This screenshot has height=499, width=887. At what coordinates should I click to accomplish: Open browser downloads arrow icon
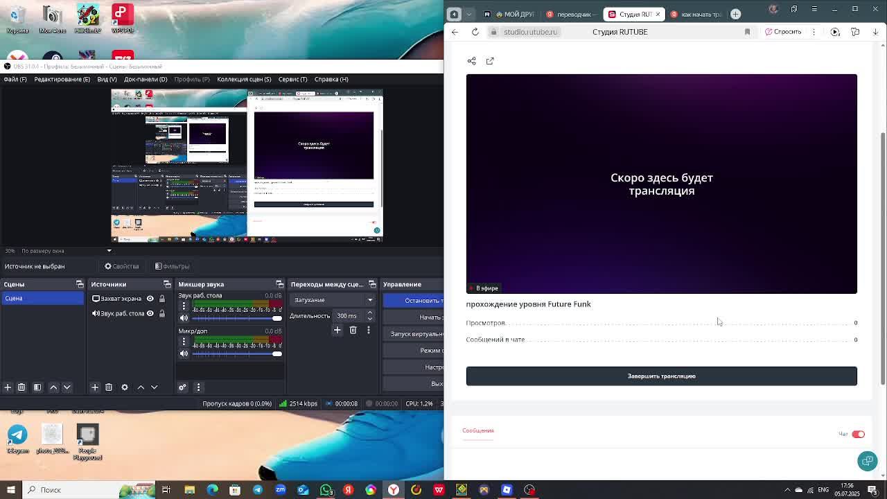click(875, 32)
